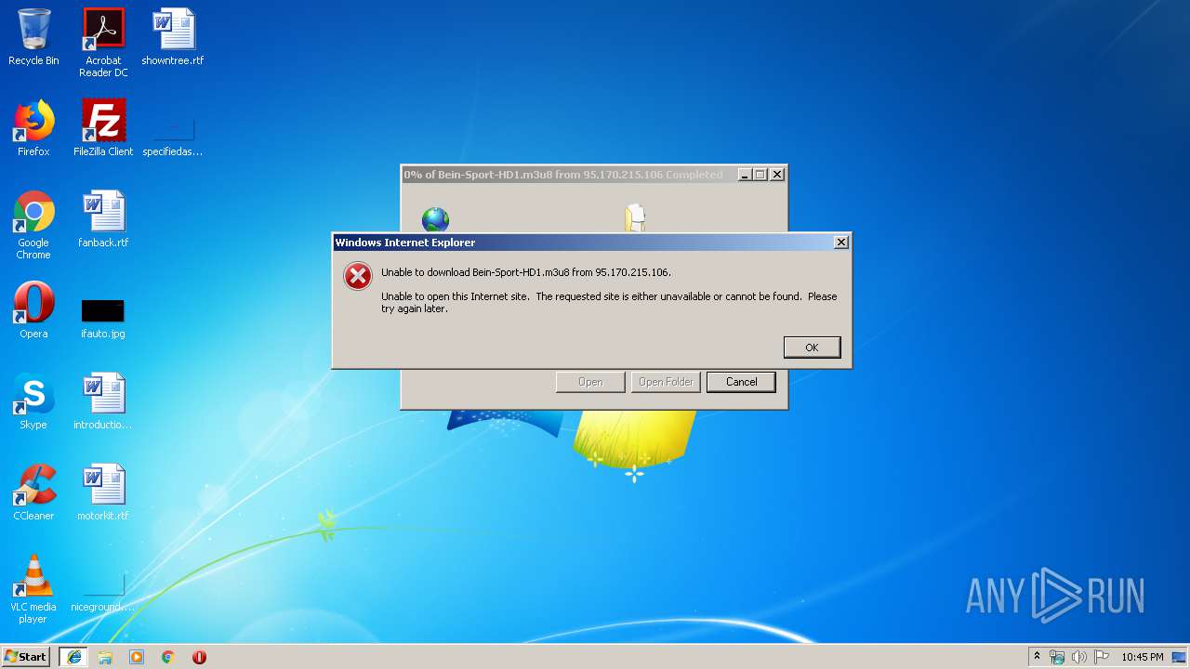
Task: Open Windows Explorer from taskbar
Action: (x=105, y=657)
